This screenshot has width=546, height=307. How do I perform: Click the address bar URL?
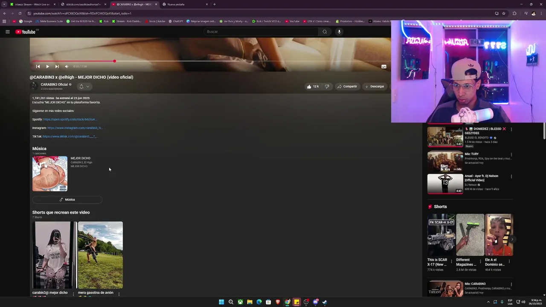click(x=82, y=14)
